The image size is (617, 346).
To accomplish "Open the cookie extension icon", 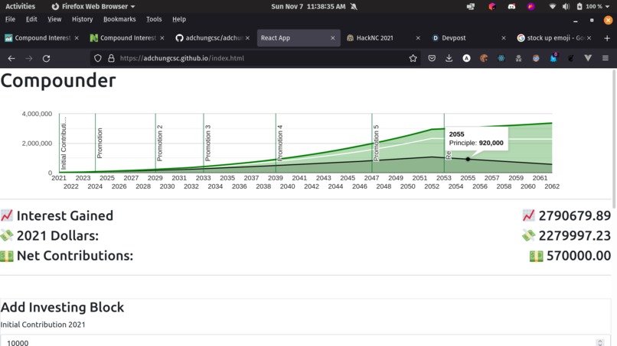I will tap(484, 59).
